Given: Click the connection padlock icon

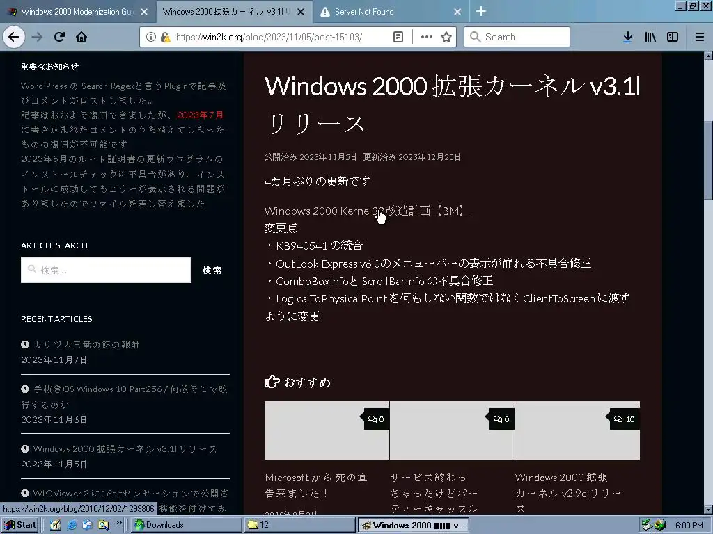Looking at the screenshot, I should (x=165, y=37).
